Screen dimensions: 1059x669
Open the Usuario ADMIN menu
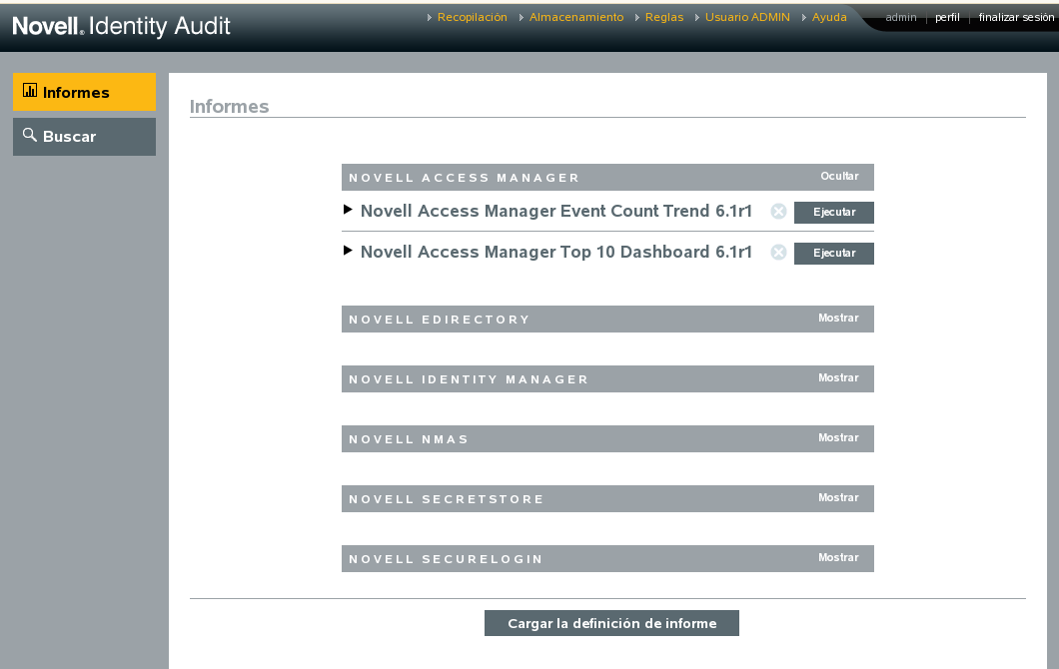747,18
